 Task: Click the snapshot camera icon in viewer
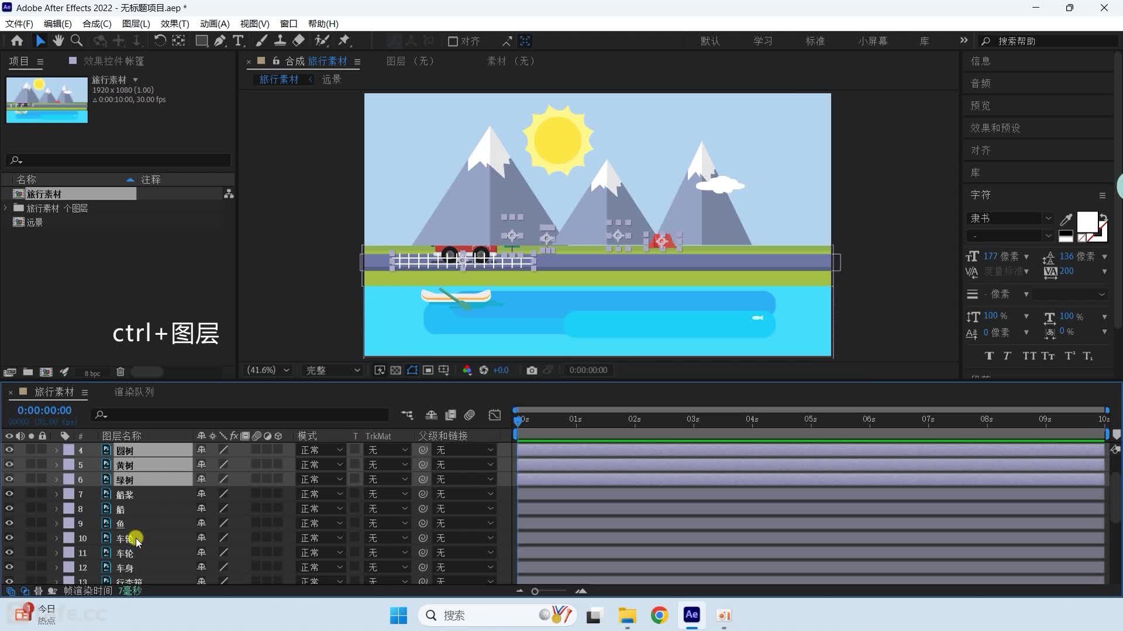[x=531, y=370]
